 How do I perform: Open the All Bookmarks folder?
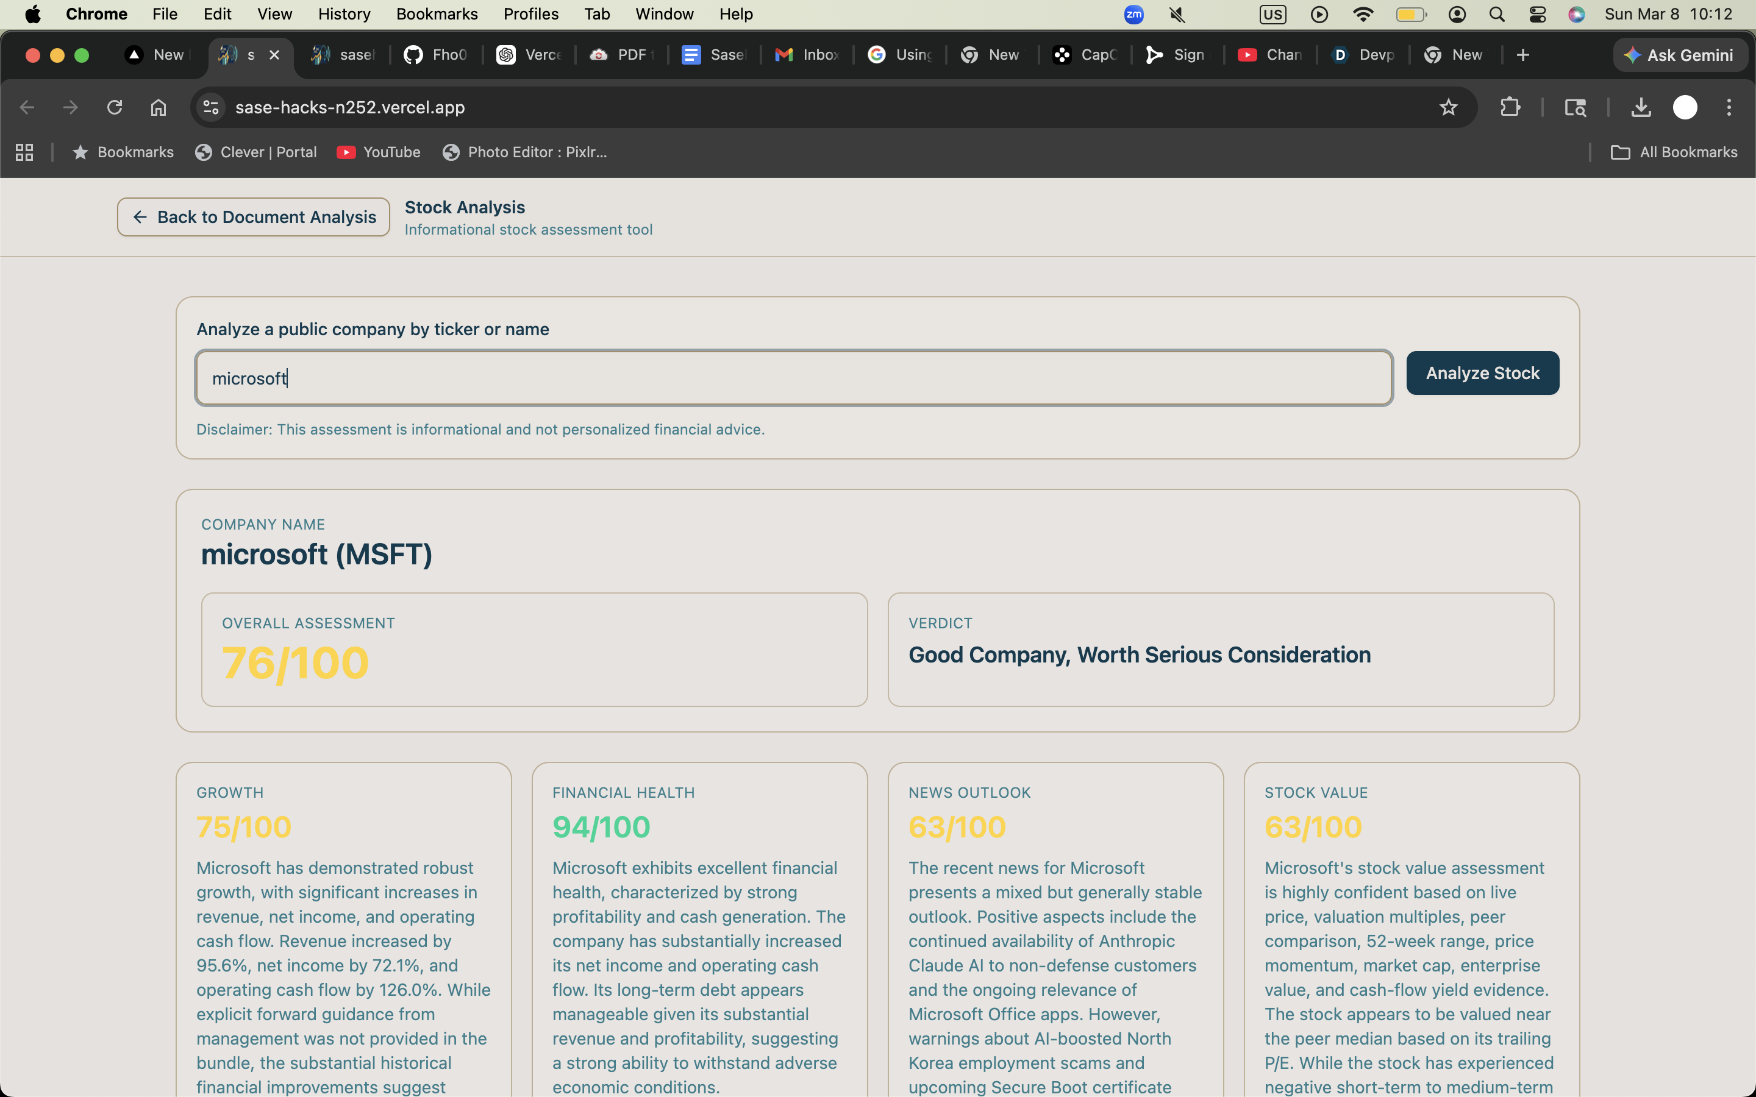click(x=1675, y=152)
